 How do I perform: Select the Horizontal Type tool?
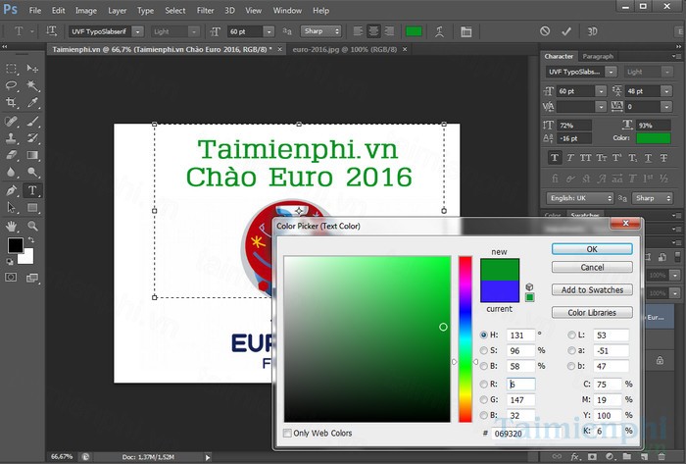pyautogui.click(x=32, y=190)
